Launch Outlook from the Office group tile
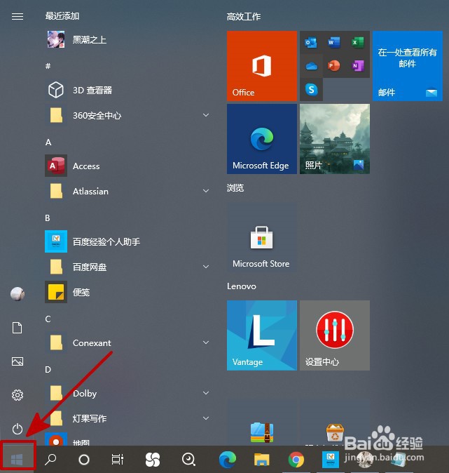Screen dimensions: 449x473 pyautogui.click(x=311, y=42)
